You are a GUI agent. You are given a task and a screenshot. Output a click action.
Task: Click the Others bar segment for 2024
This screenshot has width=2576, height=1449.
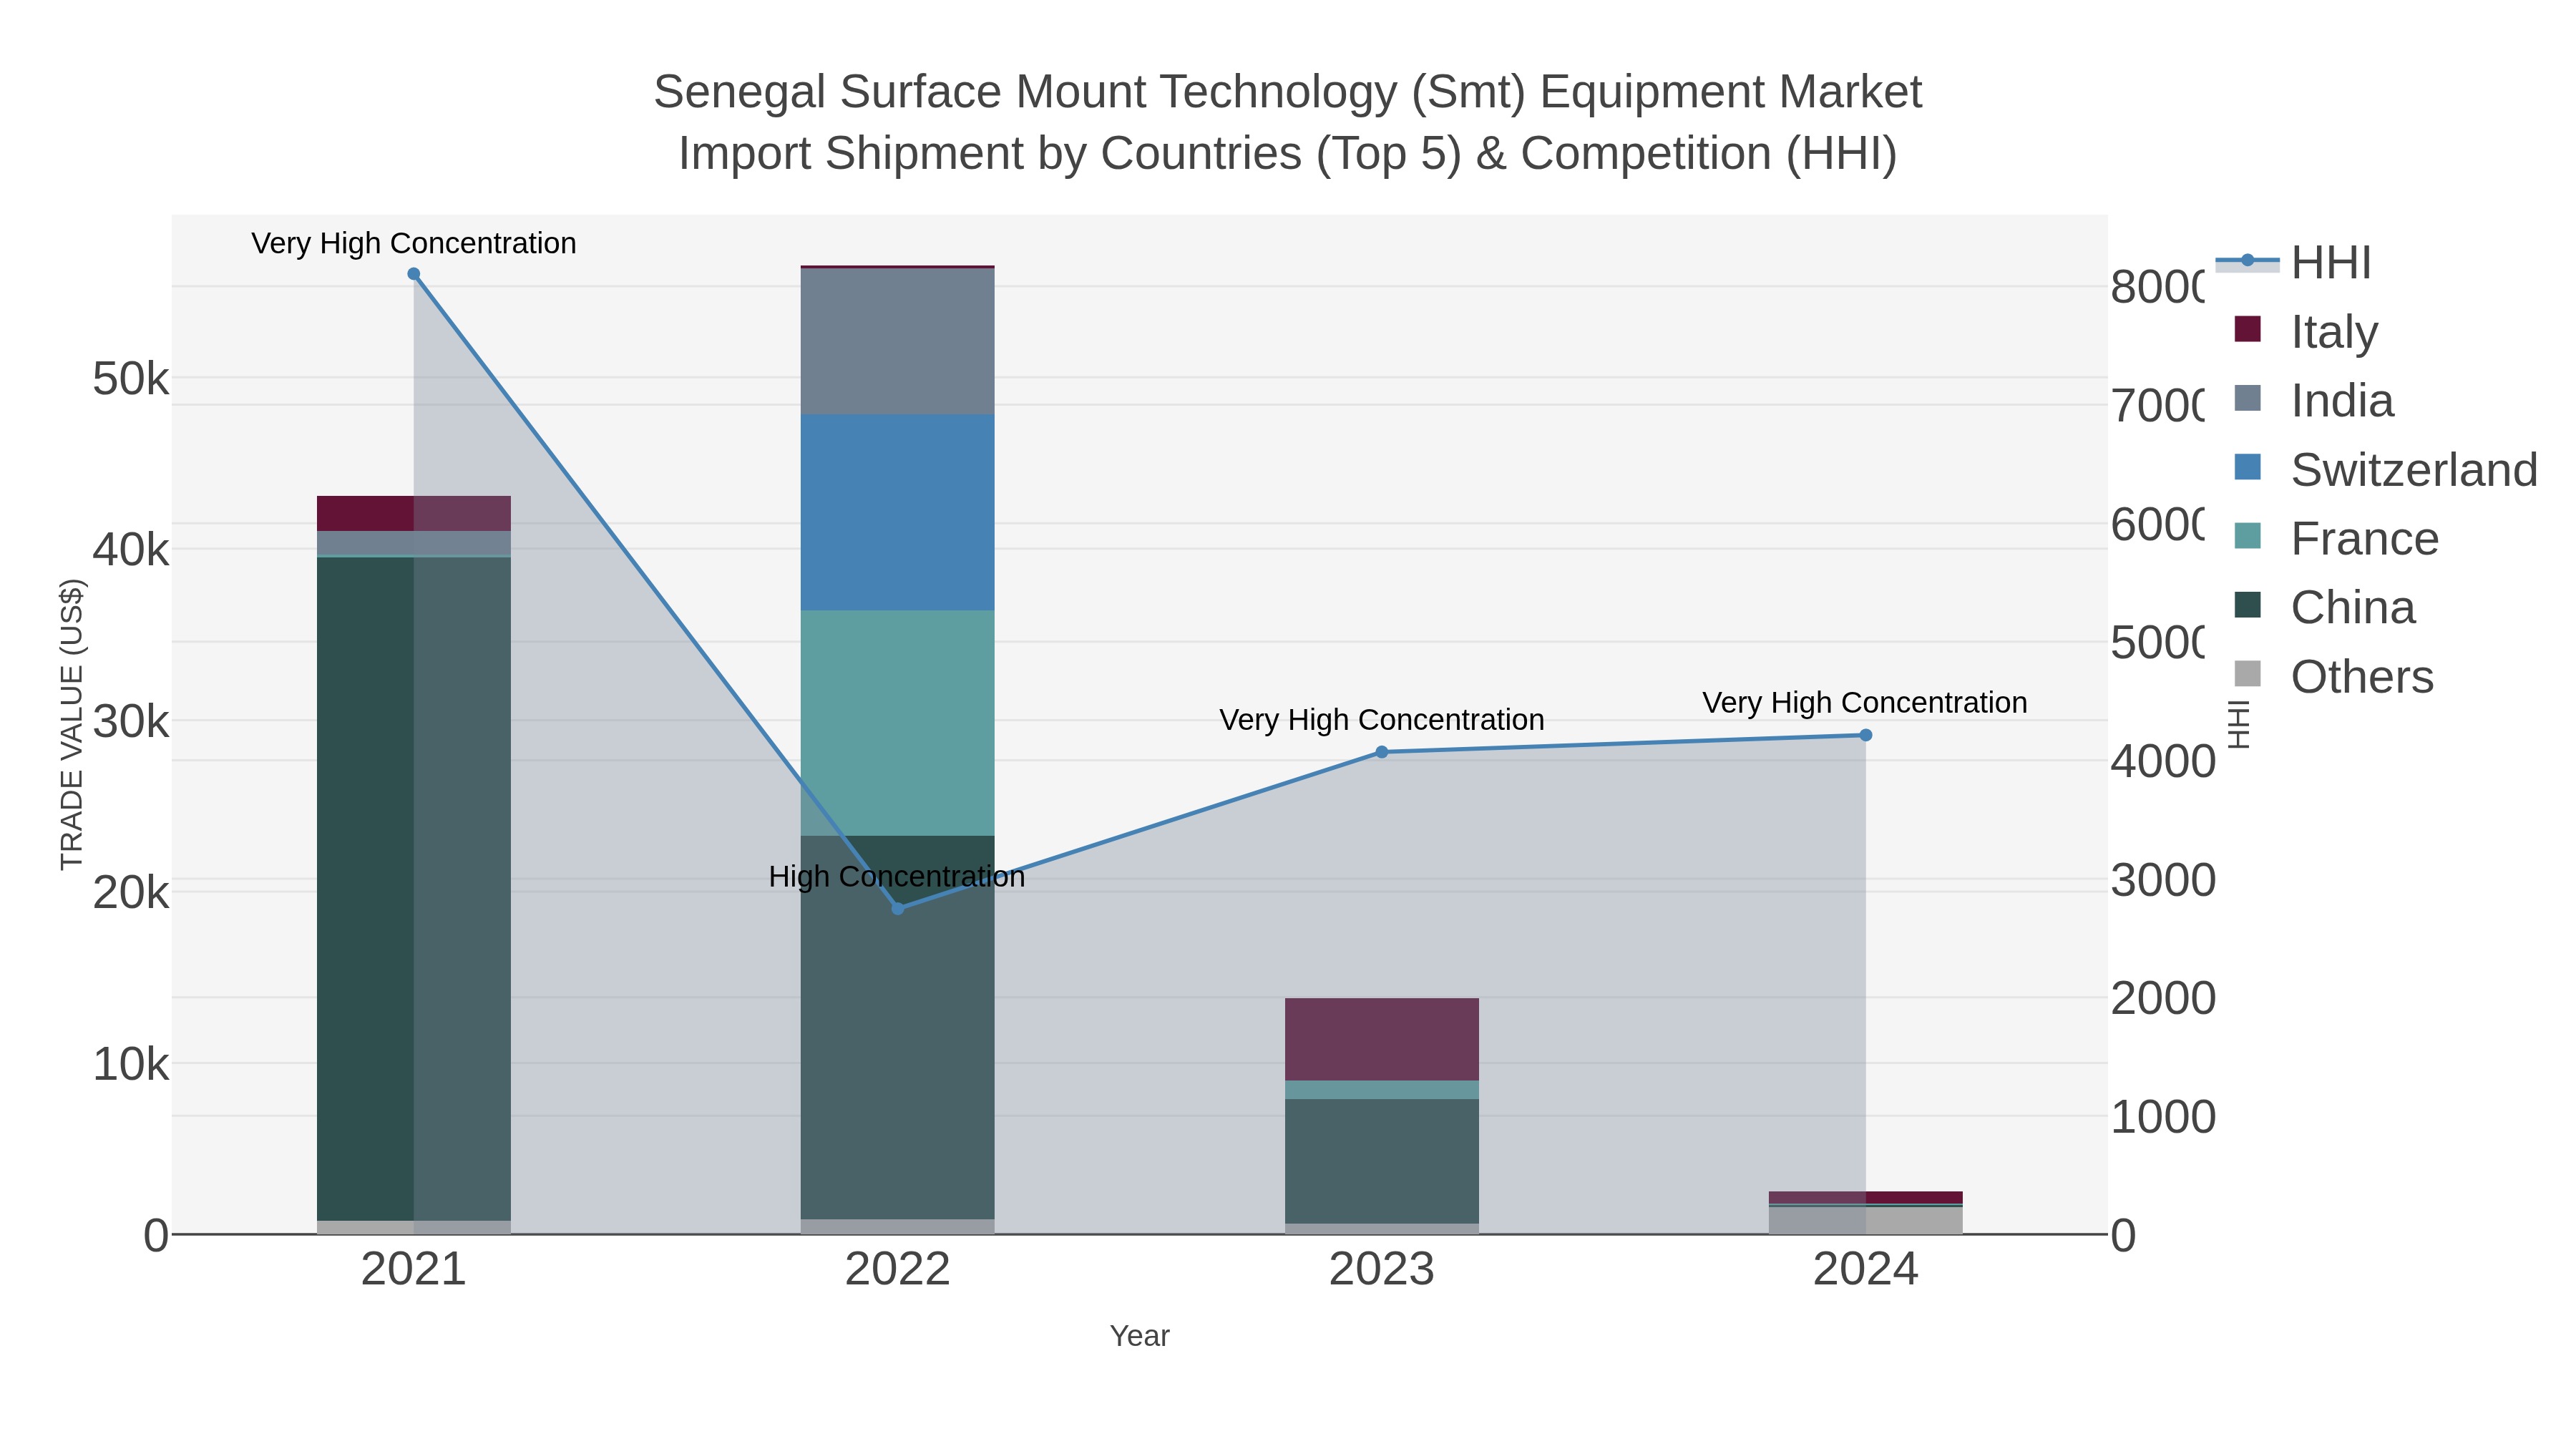(1865, 1221)
